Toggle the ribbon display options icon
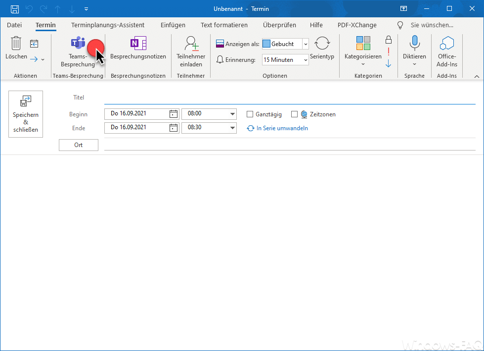The image size is (484, 351). click(404, 8)
